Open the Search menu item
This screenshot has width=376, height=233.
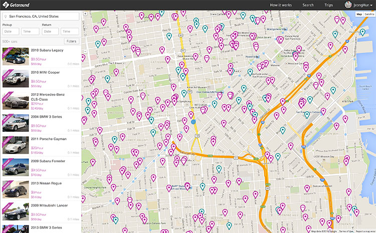308,5
